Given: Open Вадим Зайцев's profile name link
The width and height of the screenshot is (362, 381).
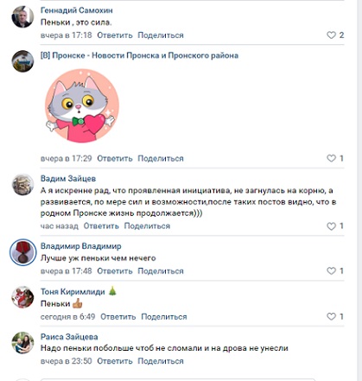Looking at the screenshot, I should [x=68, y=179].
